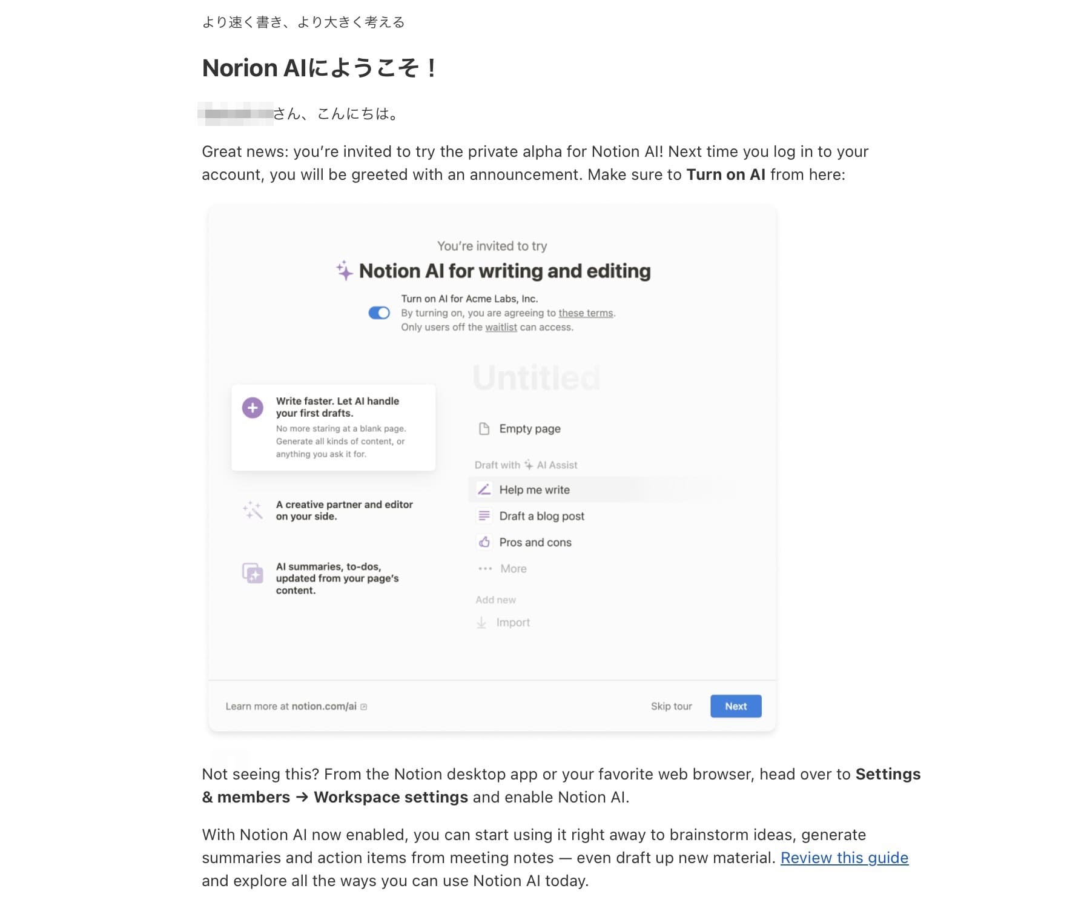Open the these terms link
The width and height of the screenshot is (1067, 897).
[585, 313]
